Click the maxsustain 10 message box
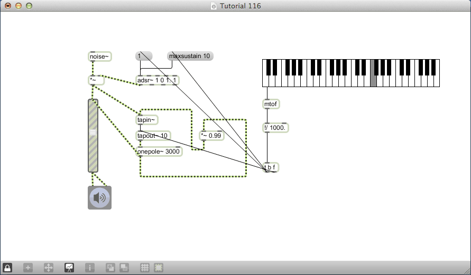471x275 pixels. pyautogui.click(x=190, y=56)
